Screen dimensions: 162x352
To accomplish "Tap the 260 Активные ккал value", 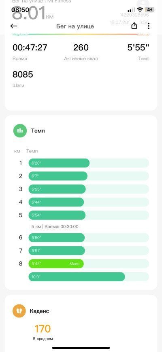I will (81, 48).
